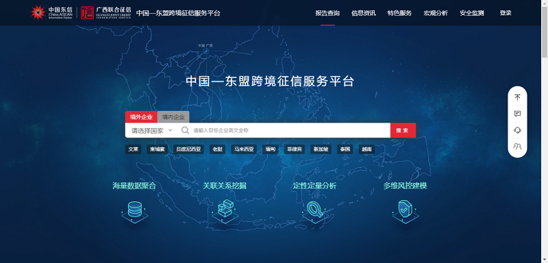Click the large center platform title text
Image resolution: width=548 pixels, height=263 pixels.
(270, 82)
